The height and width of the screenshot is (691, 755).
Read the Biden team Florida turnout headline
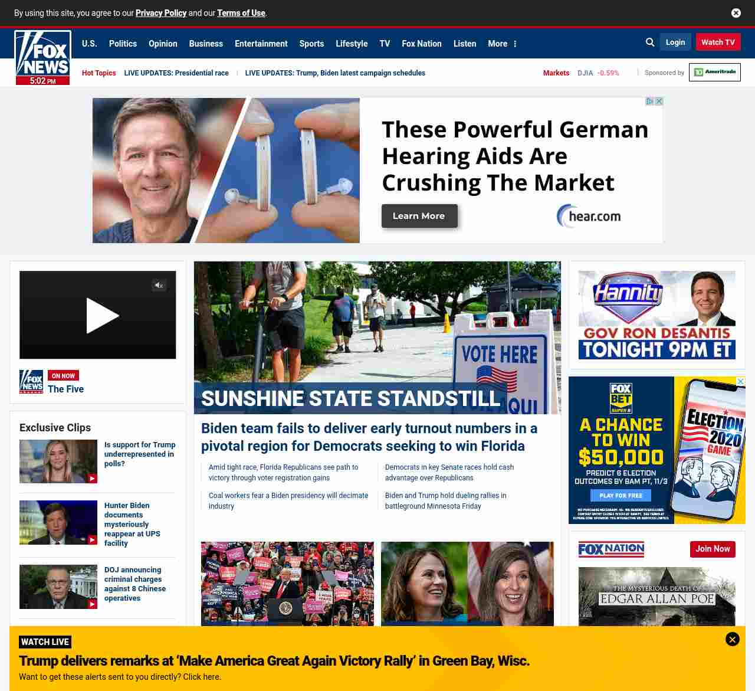(369, 437)
